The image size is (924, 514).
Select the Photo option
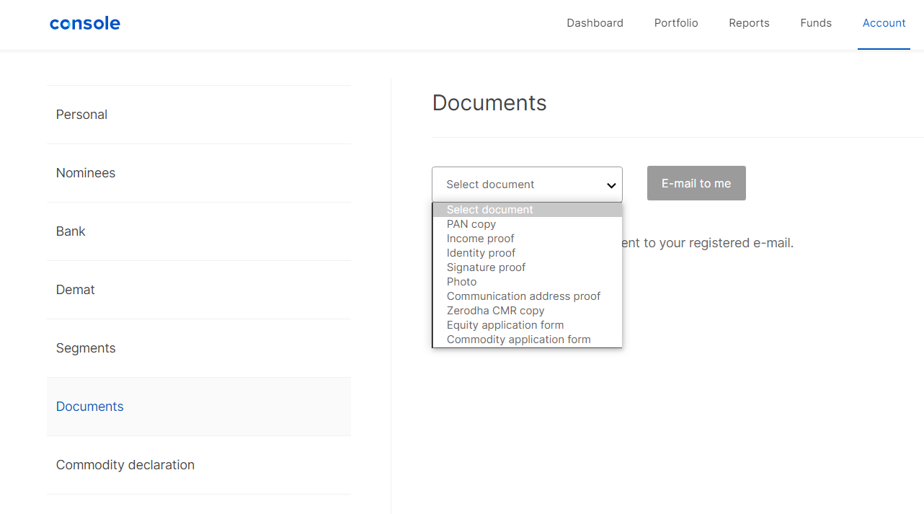click(461, 282)
